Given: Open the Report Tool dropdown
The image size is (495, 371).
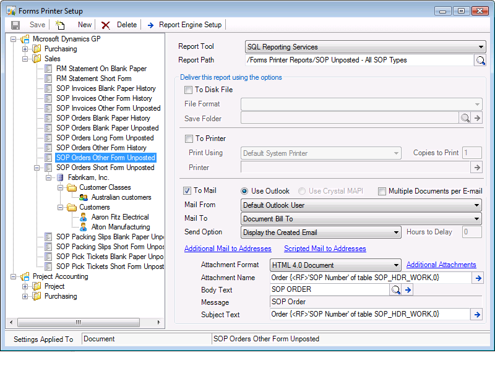Looking at the screenshot, I should click(481, 47).
